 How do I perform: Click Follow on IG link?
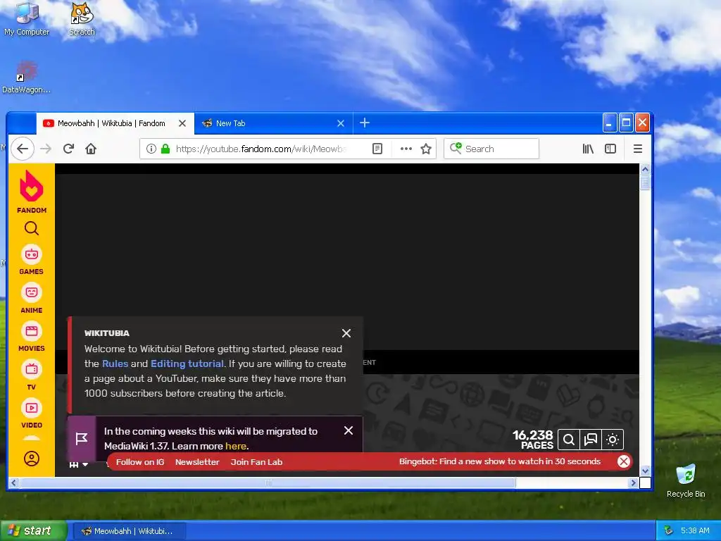[140, 462]
